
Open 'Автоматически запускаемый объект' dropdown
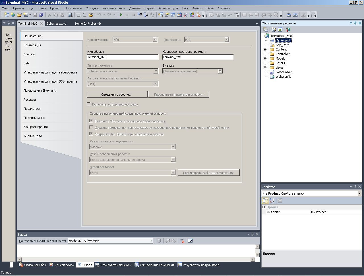click(x=156, y=84)
